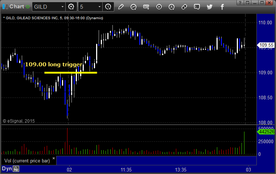The height and width of the screenshot is (174, 276).
Task: Click the Dyn label in bottom bar
Action: tap(7, 169)
